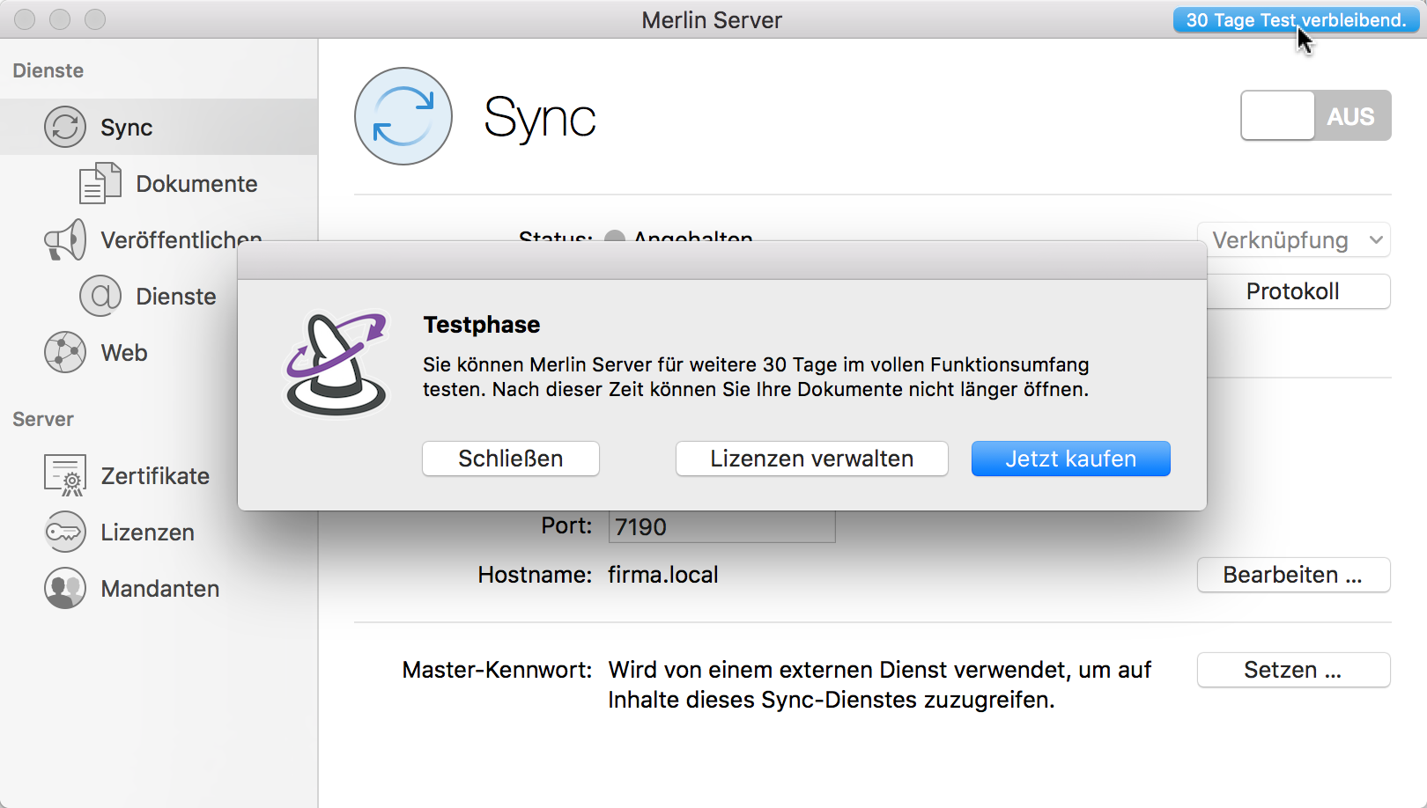Click the Sync circular arrows sidebar icon

65,127
